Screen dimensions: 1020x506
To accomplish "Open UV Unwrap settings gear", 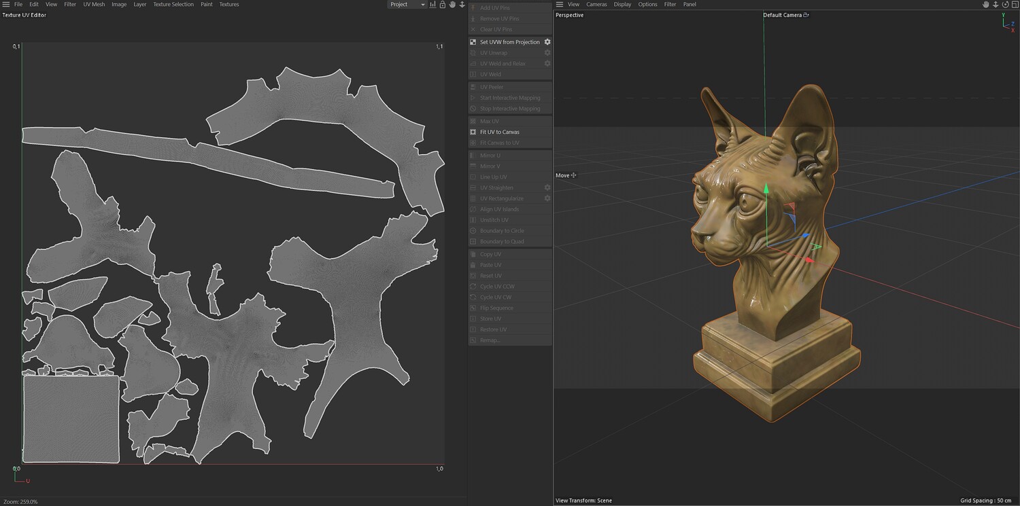I will coord(547,53).
